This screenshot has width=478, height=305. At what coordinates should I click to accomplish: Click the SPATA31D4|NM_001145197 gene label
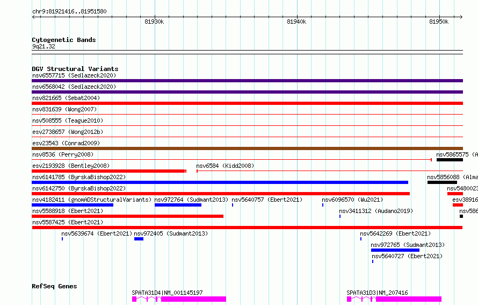tap(168, 293)
